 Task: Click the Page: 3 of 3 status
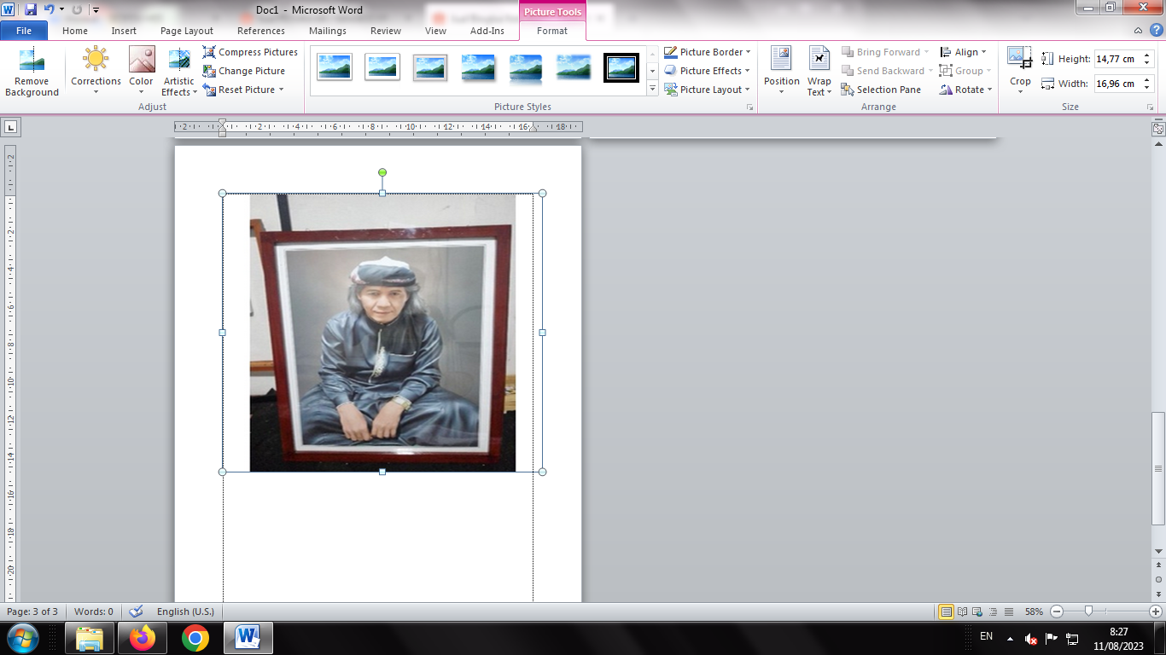[32, 612]
